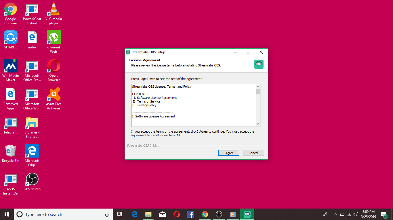The height and width of the screenshot is (220, 393).
Task: Open the Facebook app from the taskbar
Action: (190, 214)
